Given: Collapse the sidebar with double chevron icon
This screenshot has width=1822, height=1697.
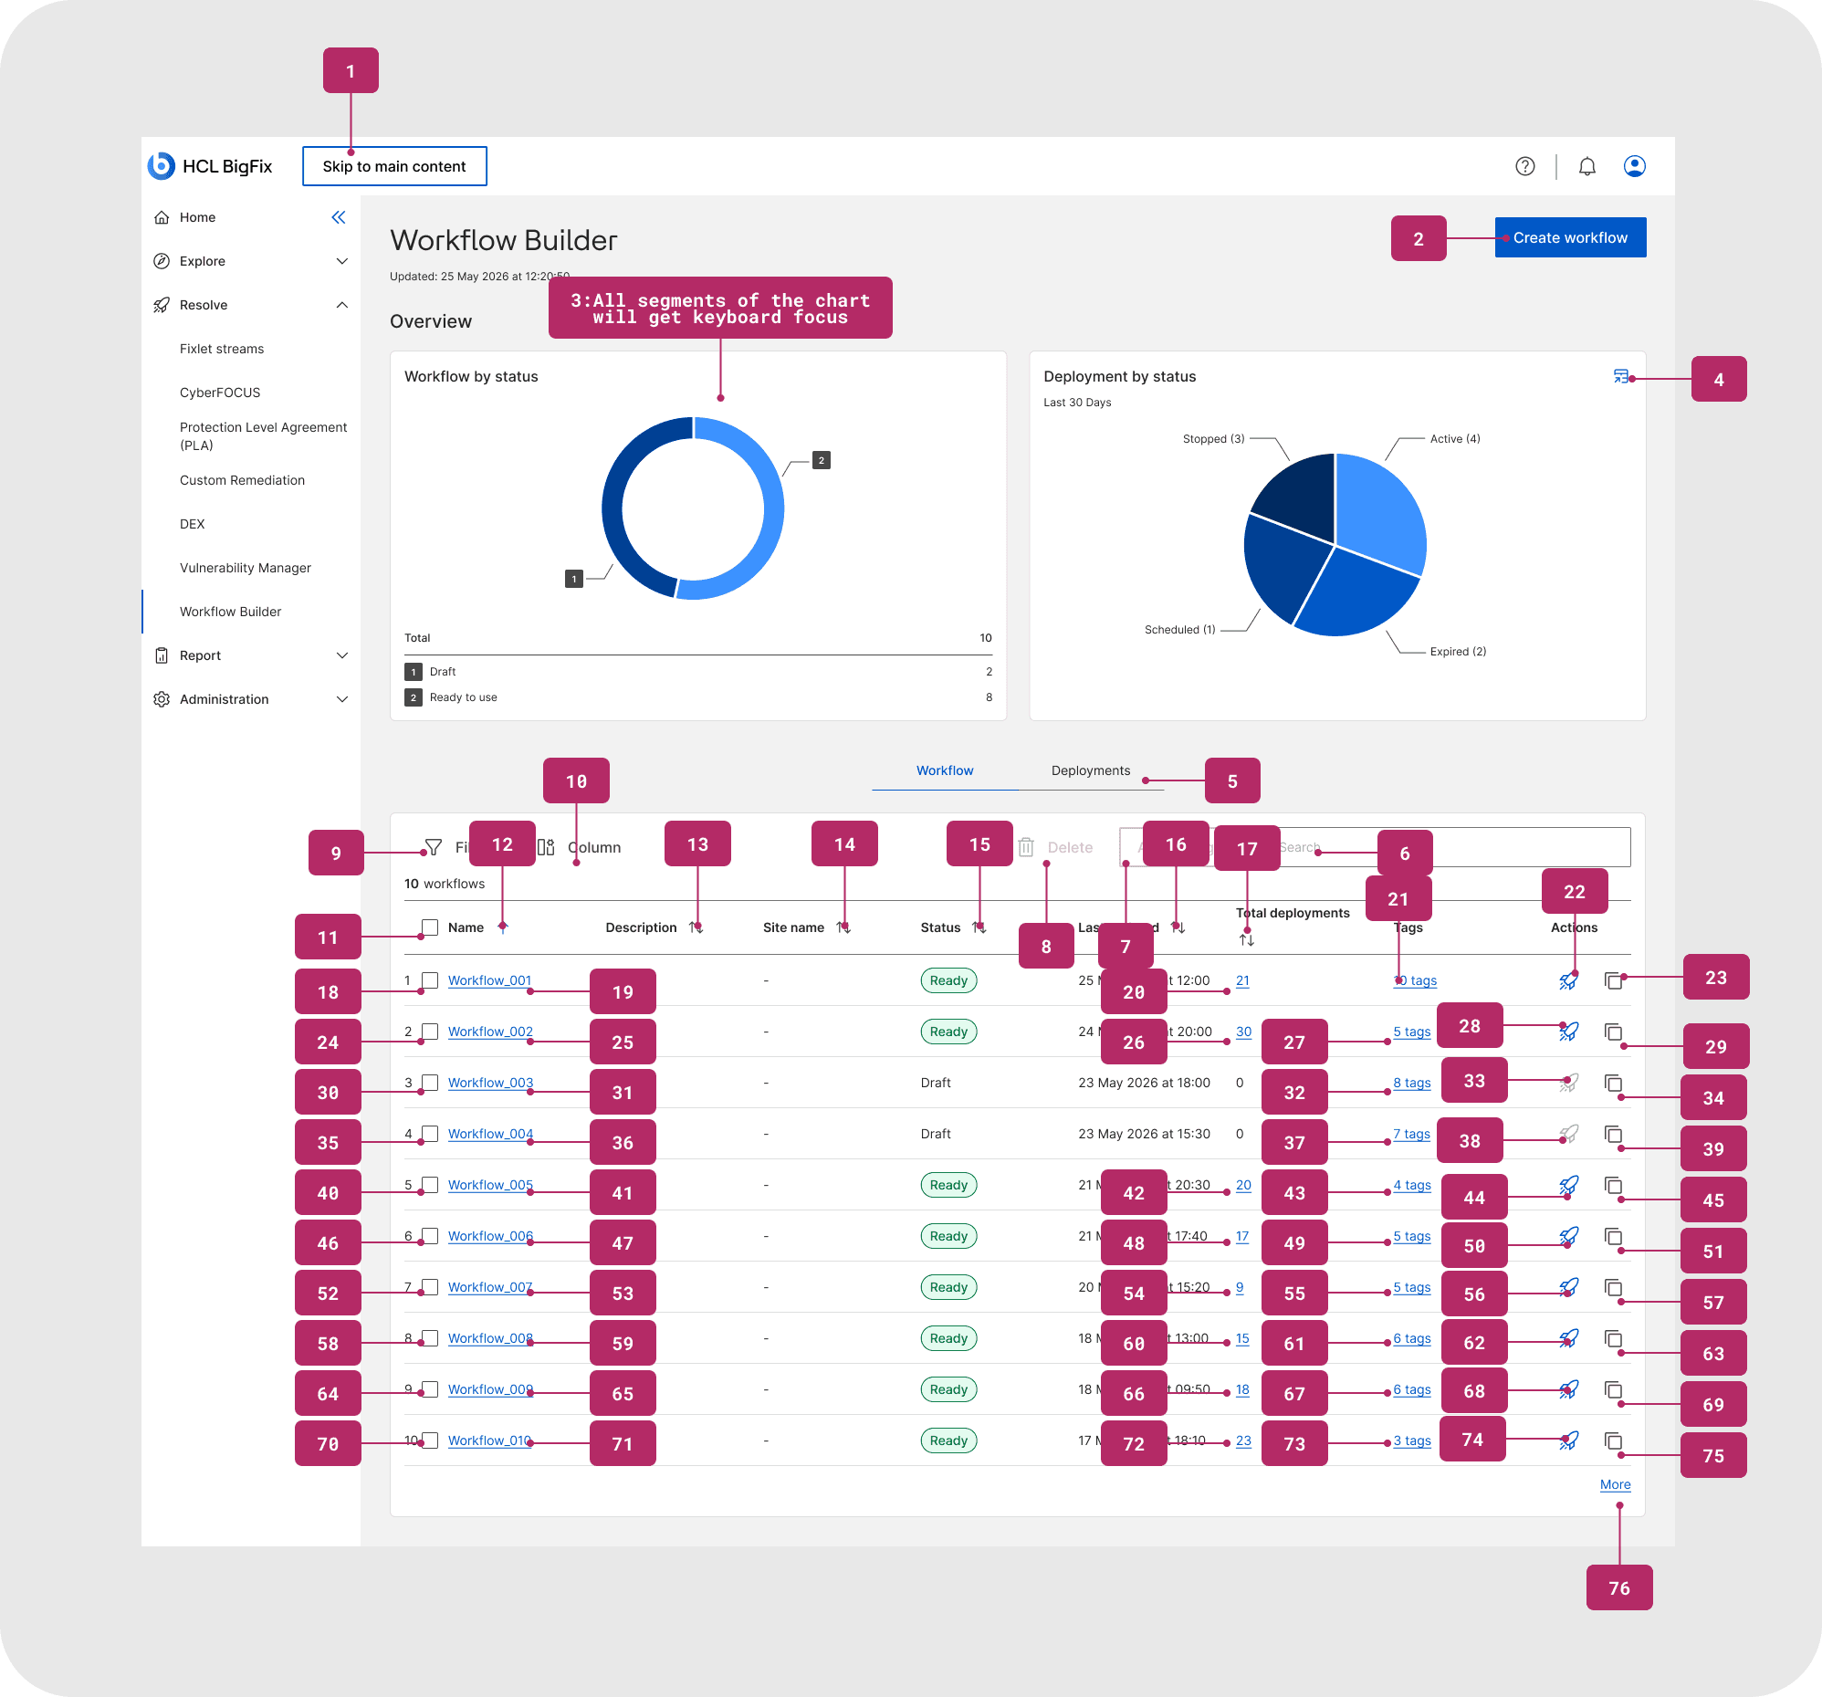Looking at the screenshot, I should click(x=338, y=217).
